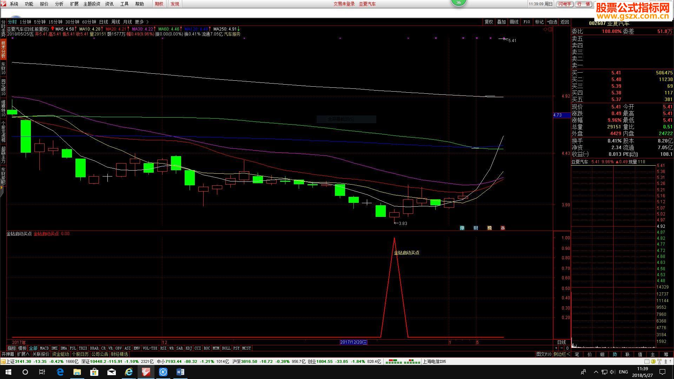This screenshot has height=379, width=674.
Task: Click the 标记 toolbar button
Action: coord(539,22)
